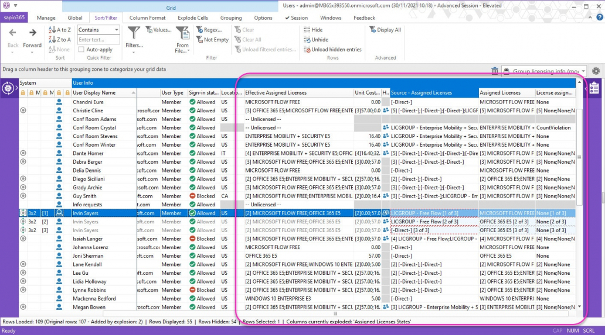Sort the column A to Z

(x=60, y=30)
